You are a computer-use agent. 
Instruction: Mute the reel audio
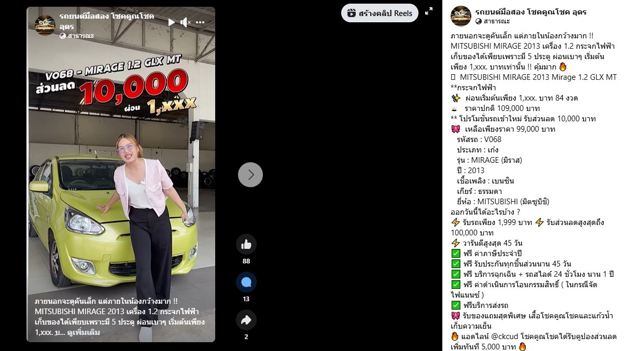pyautogui.click(x=186, y=22)
